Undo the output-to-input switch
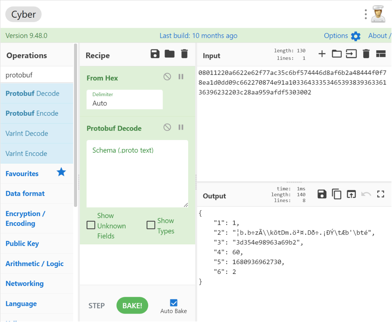This screenshot has width=392, height=322. coord(366,194)
